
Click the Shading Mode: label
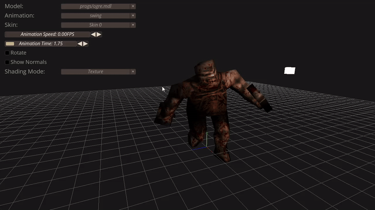[25, 71]
